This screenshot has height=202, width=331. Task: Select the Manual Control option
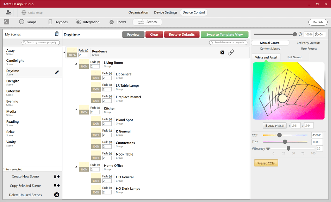270,43
